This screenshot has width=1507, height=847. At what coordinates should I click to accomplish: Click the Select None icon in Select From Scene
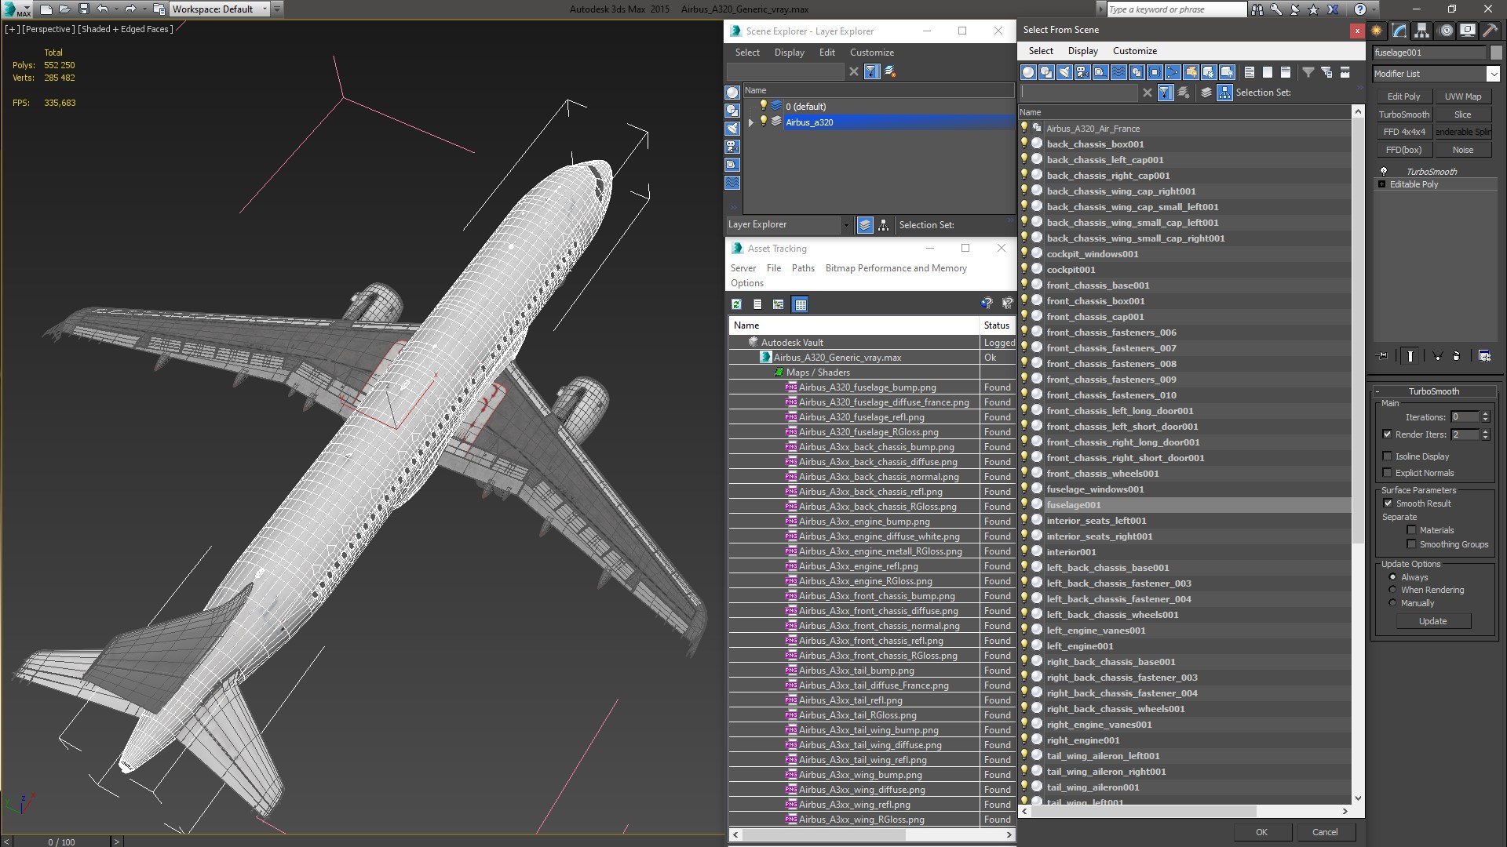click(x=1268, y=72)
